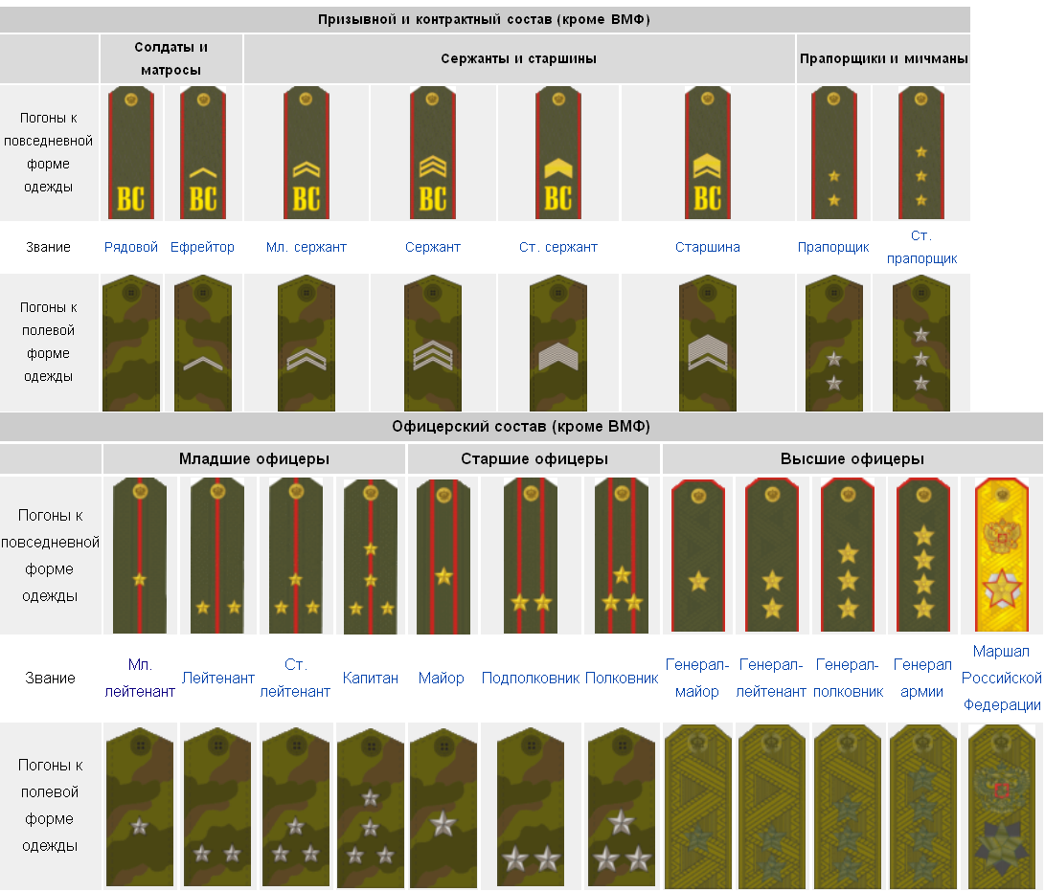Image resolution: width=1045 pixels, height=891 pixels.
Task: Open the Рядовой rank link
Action: tap(130, 247)
